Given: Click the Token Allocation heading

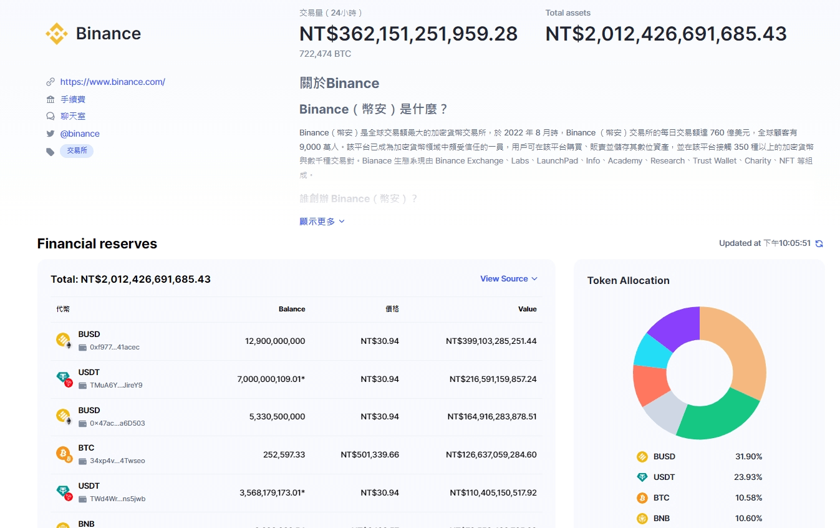Looking at the screenshot, I should 629,280.
